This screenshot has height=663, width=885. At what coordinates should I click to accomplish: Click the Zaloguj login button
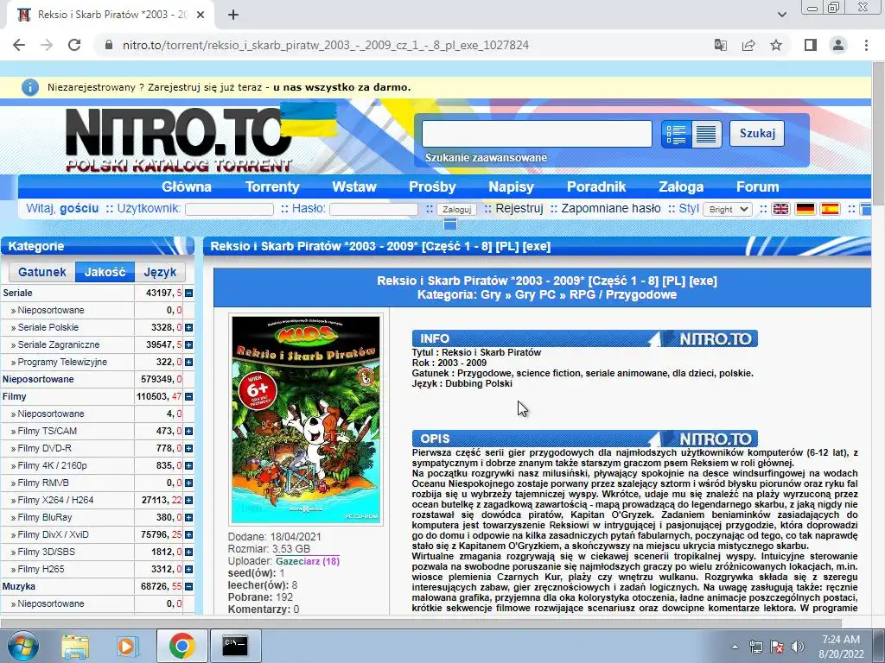456,209
